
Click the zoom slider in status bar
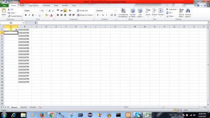[x=199, y=110]
